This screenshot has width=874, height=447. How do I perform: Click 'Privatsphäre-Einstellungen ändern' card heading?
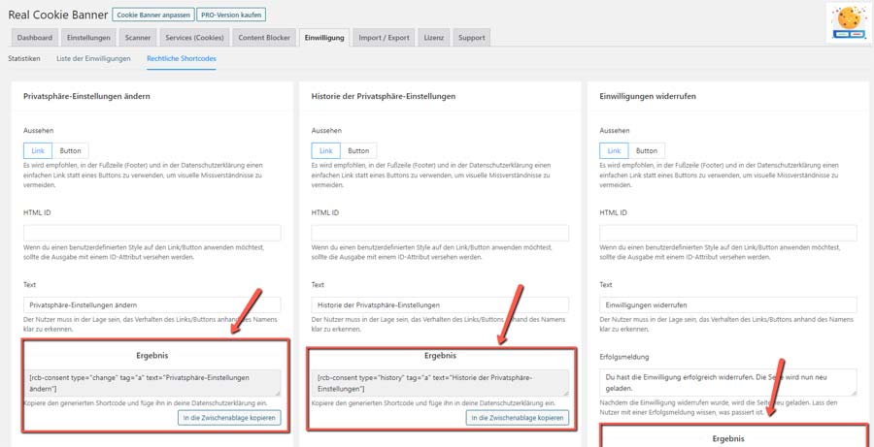pyautogui.click(x=86, y=96)
